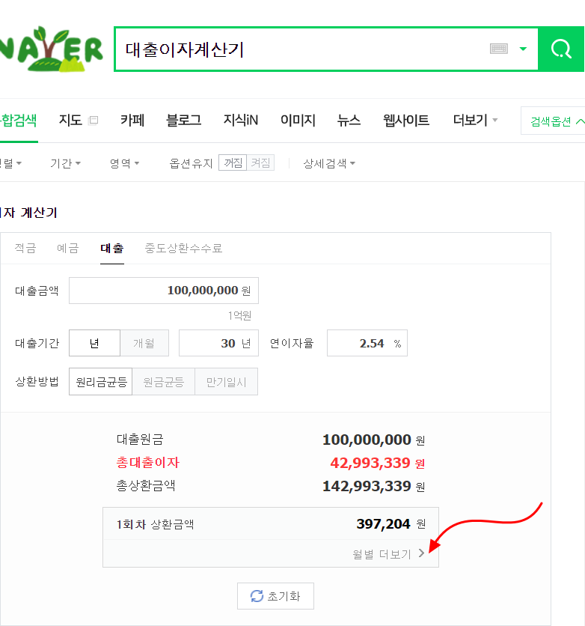Choose 원금균등 repayment method

(x=164, y=382)
